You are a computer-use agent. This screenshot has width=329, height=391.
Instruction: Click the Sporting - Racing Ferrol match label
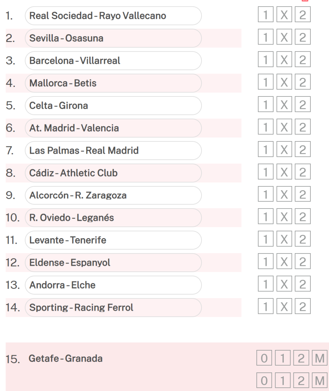(81, 308)
